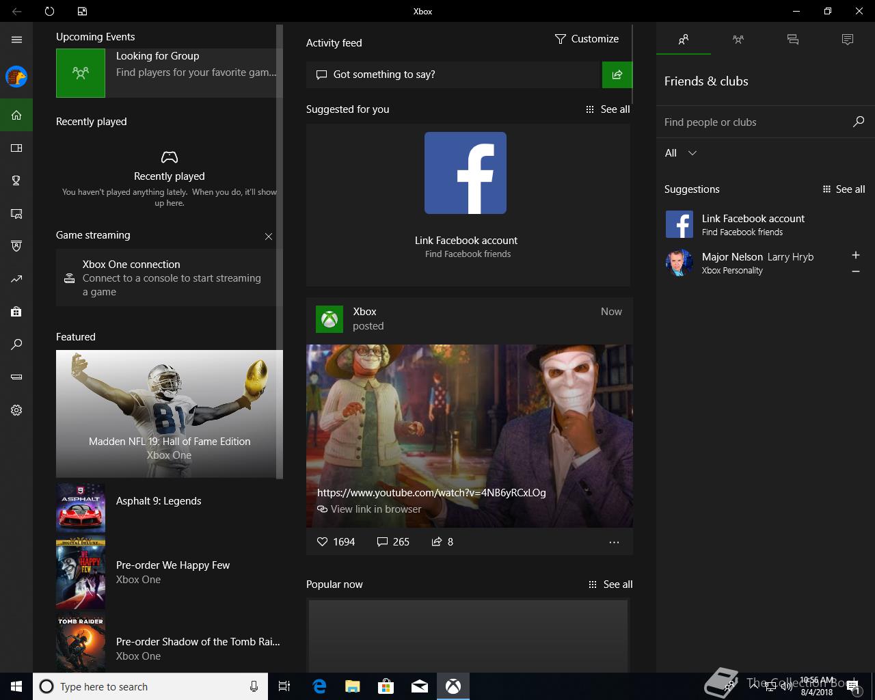Open Clubs shield icon
This screenshot has height=700, width=875.
click(16, 246)
